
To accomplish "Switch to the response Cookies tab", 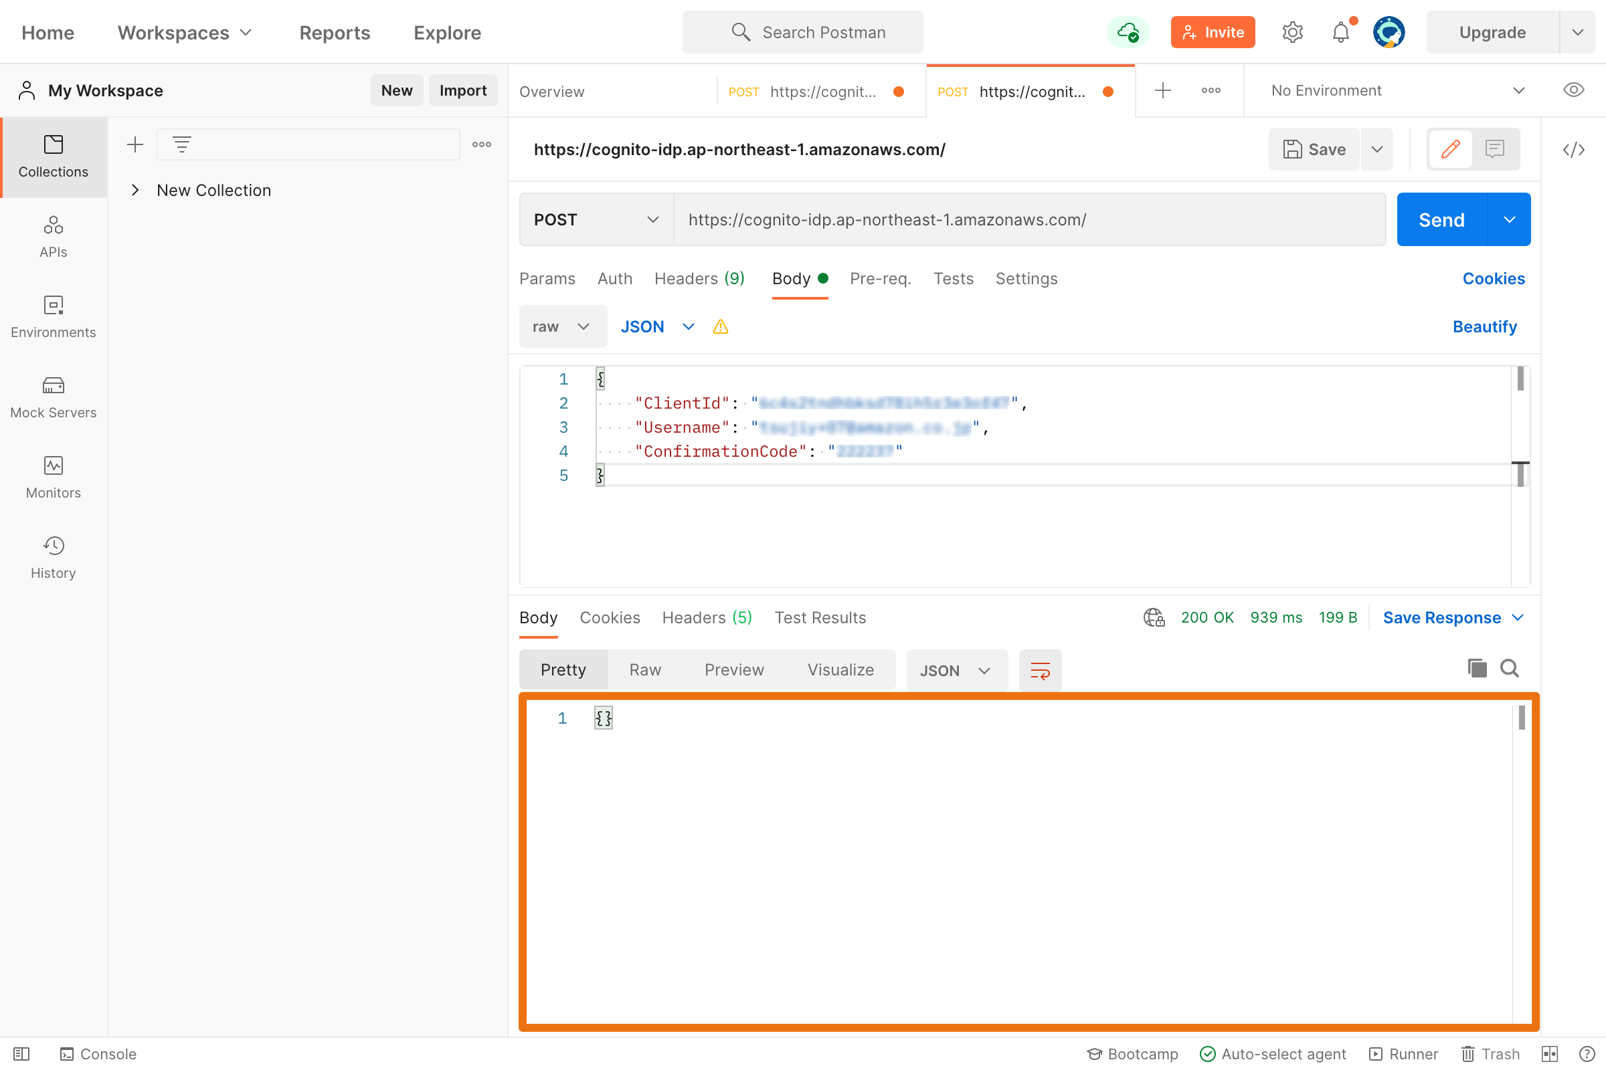I will coord(610,617).
